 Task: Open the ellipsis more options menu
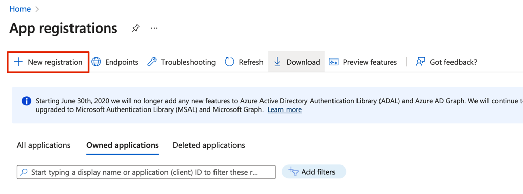[x=154, y=29]
